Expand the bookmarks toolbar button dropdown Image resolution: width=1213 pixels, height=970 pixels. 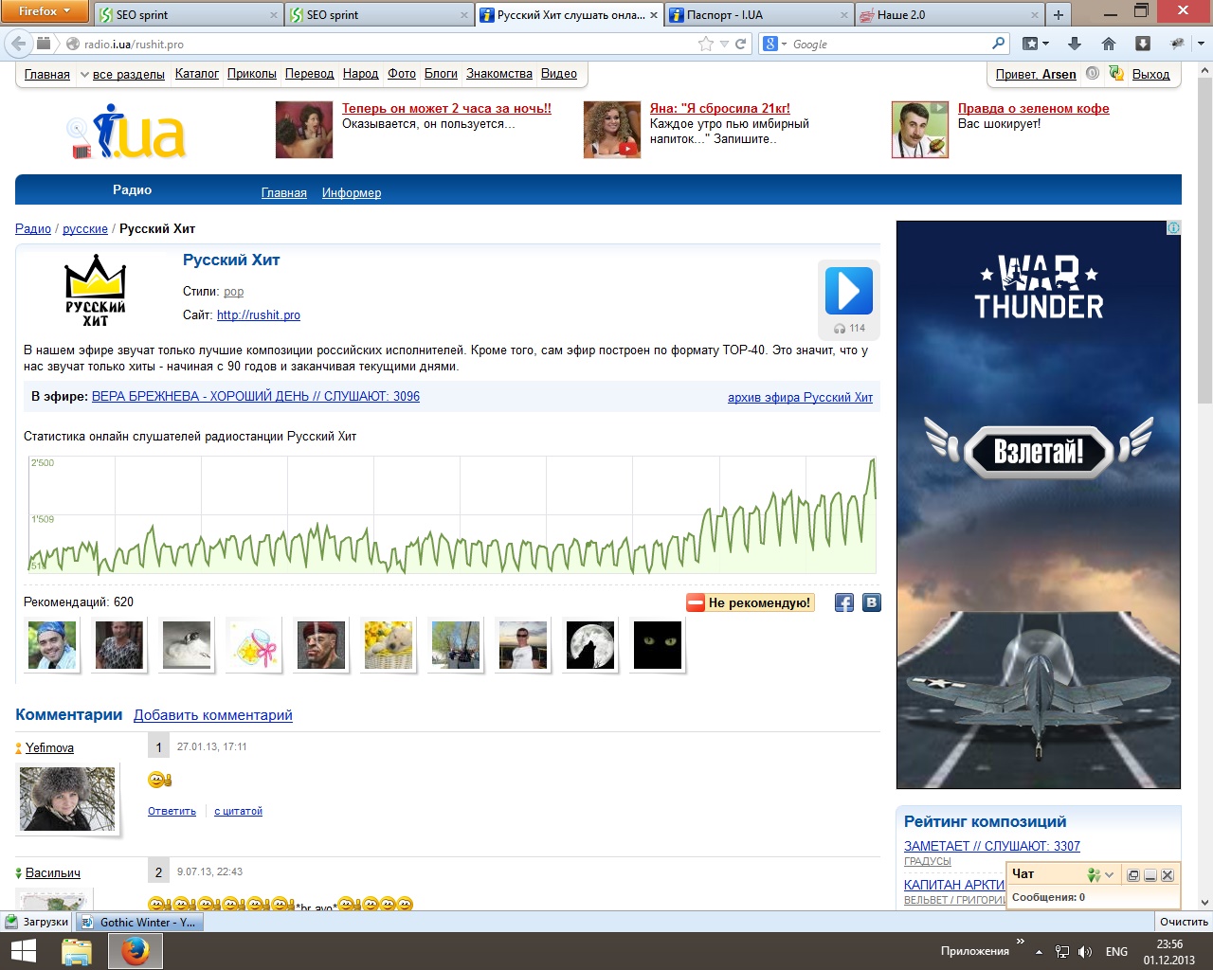1045,44
